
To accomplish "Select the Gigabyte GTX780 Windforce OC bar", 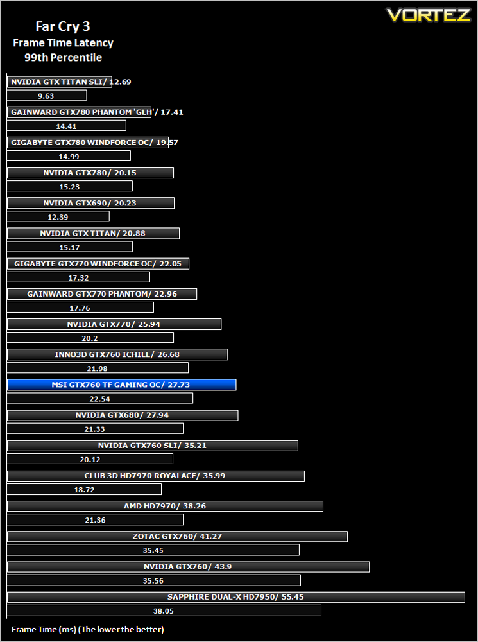I will click(x=88, y=143).
